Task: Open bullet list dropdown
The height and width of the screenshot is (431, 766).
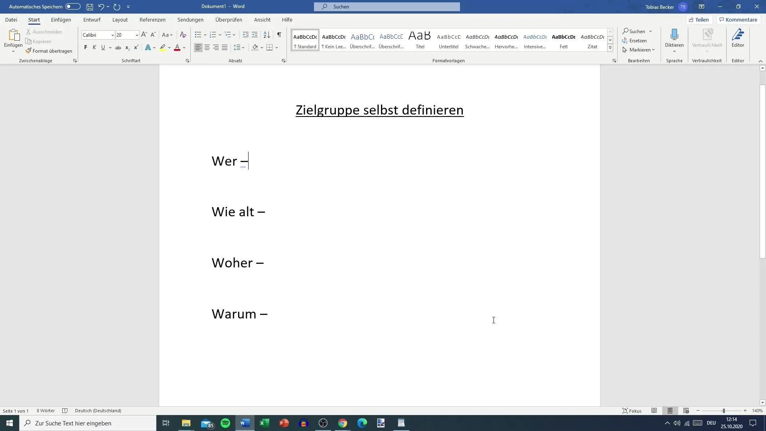Action: coord(205,35)
